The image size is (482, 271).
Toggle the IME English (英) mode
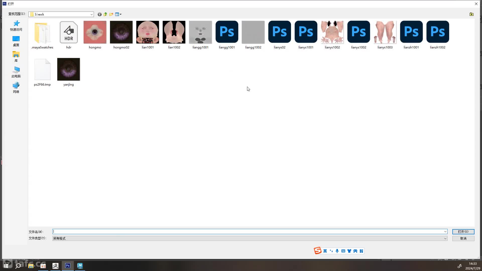pos(325,251)
